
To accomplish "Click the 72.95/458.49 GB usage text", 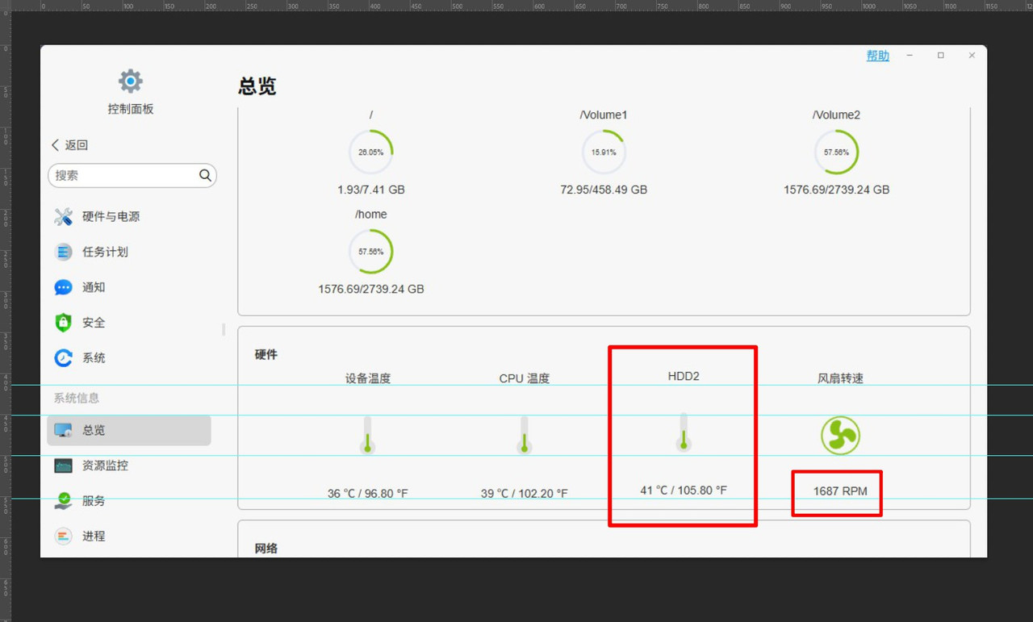I will pos(604,190).
